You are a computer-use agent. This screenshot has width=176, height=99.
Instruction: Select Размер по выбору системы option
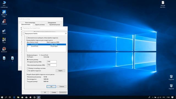point(28,68)
